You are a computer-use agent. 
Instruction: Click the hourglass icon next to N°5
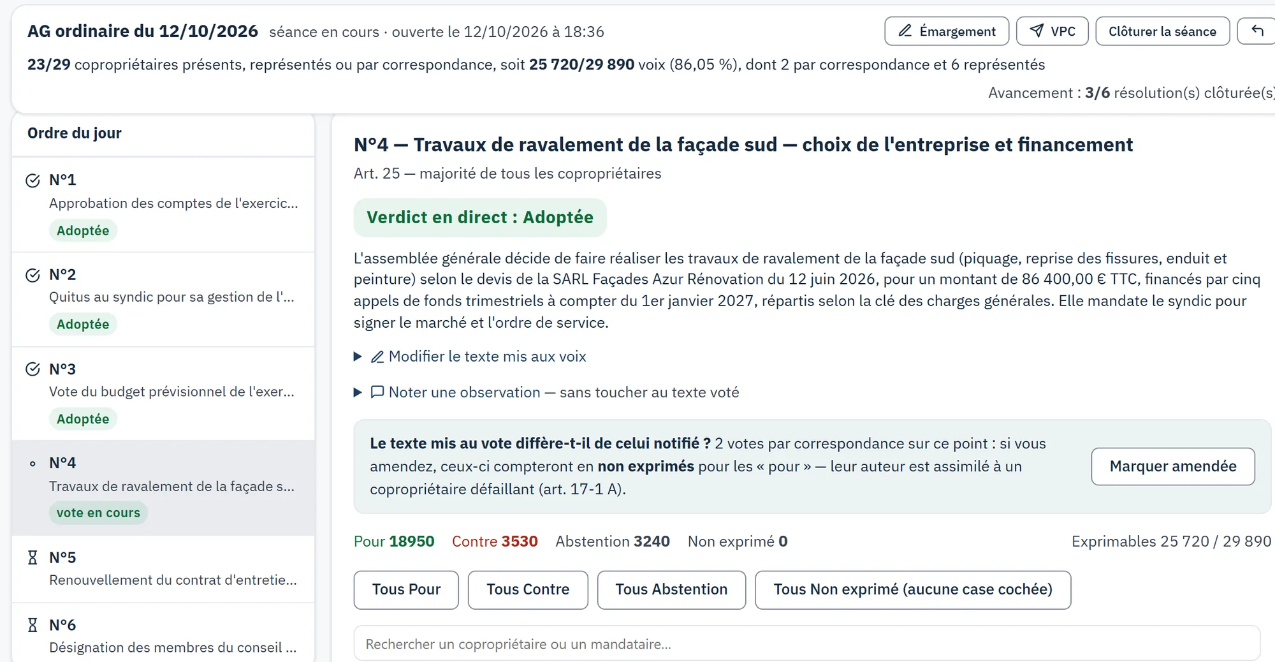coord(33,557)
